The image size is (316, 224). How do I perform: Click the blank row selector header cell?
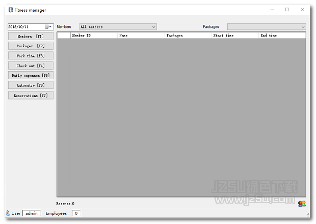tap(64, 36)
